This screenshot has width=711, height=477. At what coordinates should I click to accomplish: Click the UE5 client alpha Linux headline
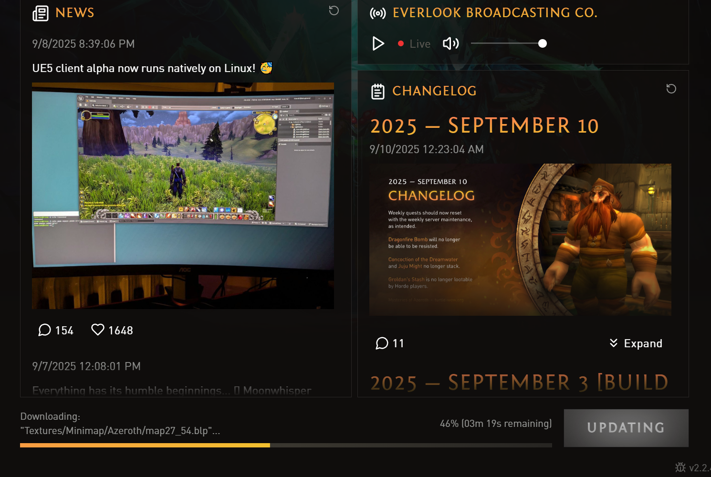pyautogui.click(x=152, y=68)
